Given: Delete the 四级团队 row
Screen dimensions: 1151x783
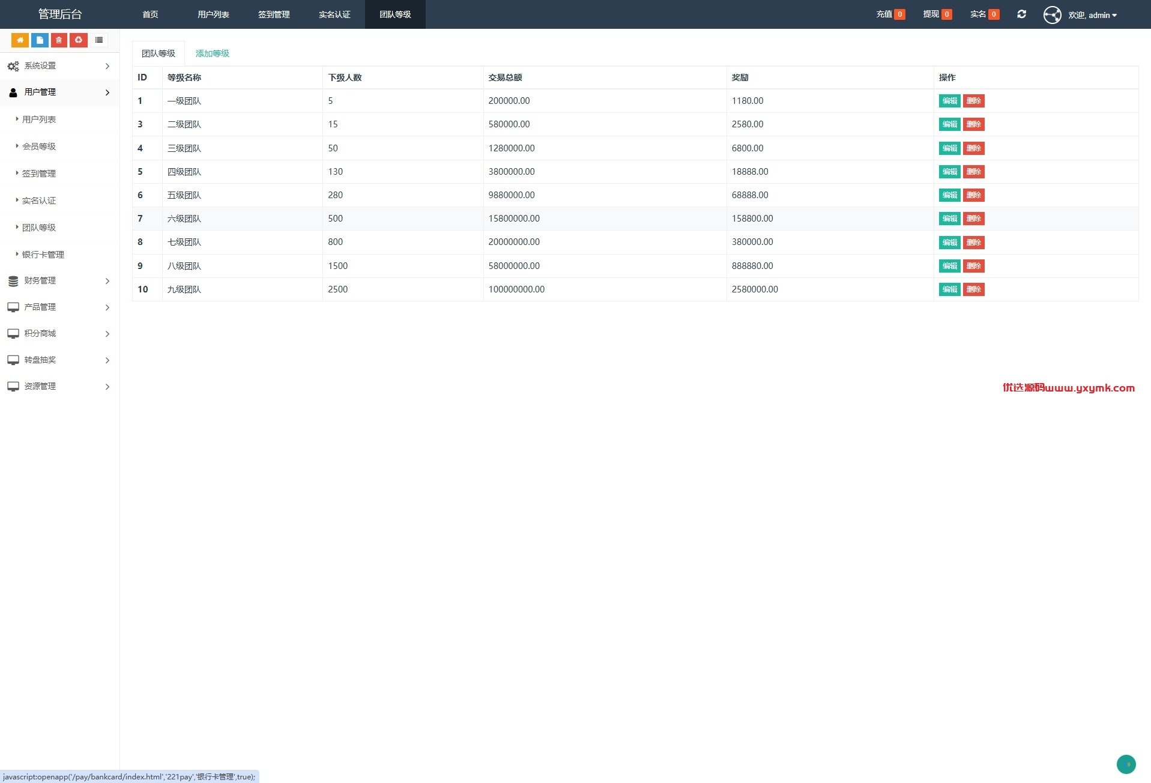Looking at the screenshot, I should (x=973, y=172).
